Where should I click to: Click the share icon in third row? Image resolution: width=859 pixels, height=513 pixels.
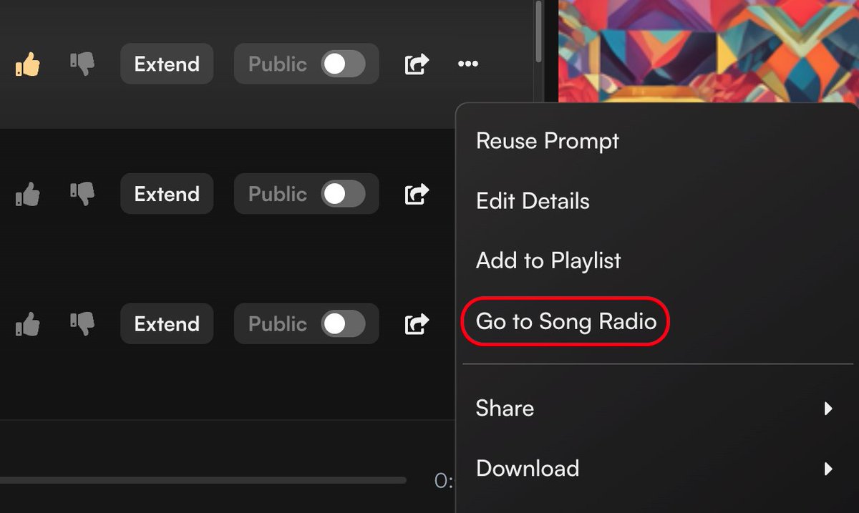[x=417, y=324]
